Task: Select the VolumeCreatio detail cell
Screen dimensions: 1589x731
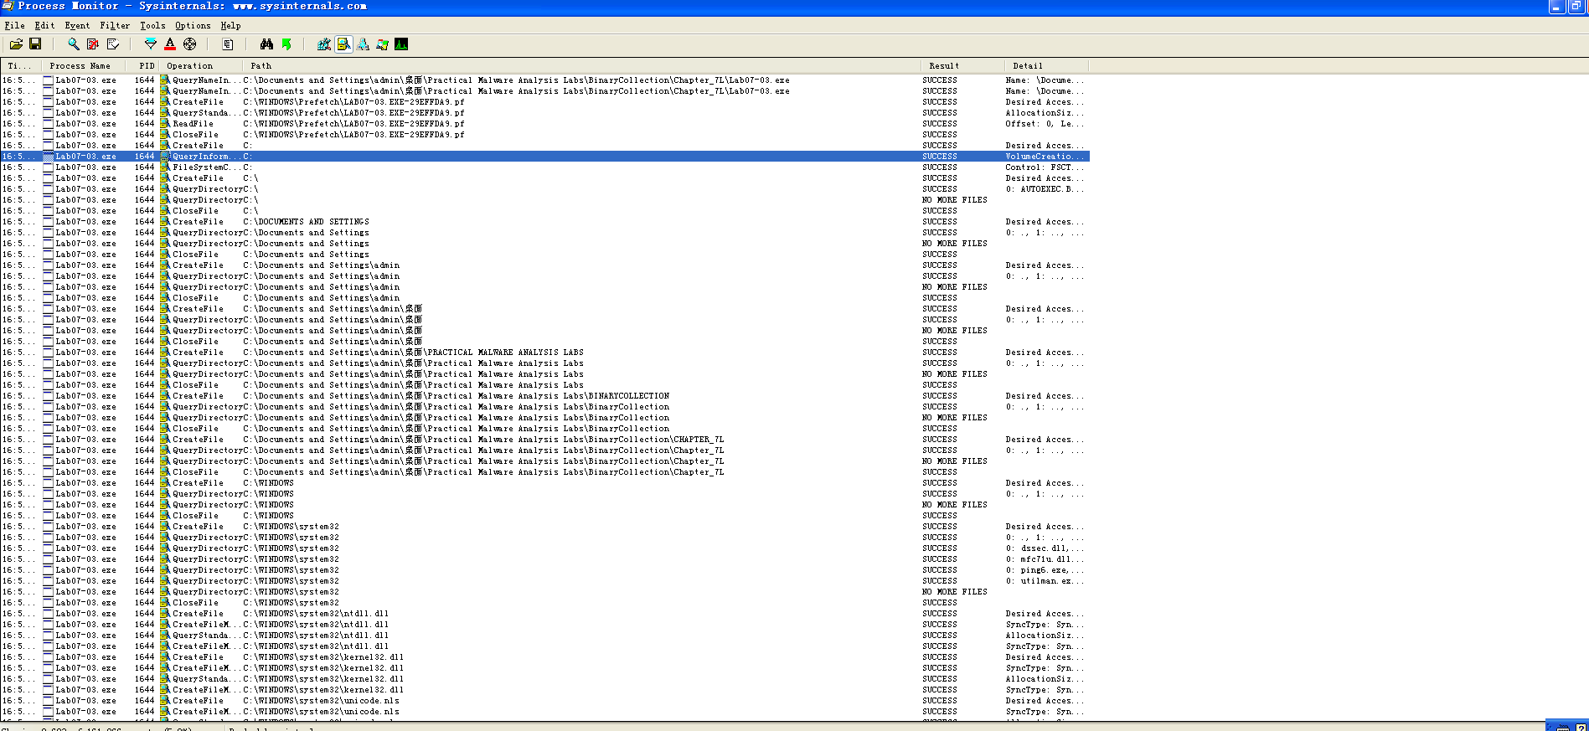Action: 1045,157
